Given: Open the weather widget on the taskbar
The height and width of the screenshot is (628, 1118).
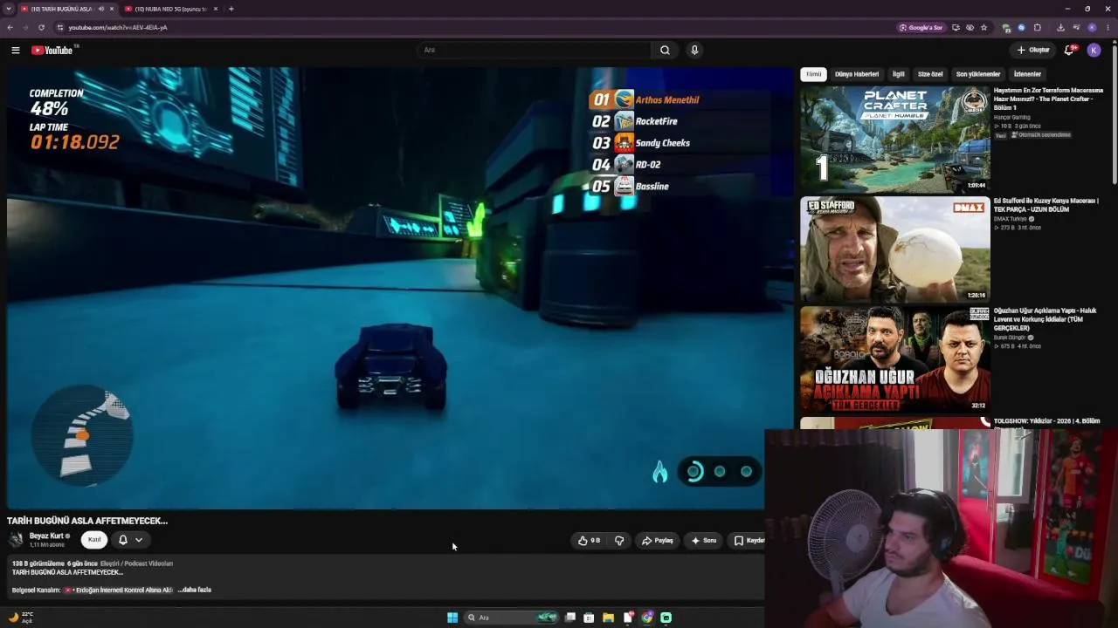Looking at the screenshot, I should tap(21, 618).
